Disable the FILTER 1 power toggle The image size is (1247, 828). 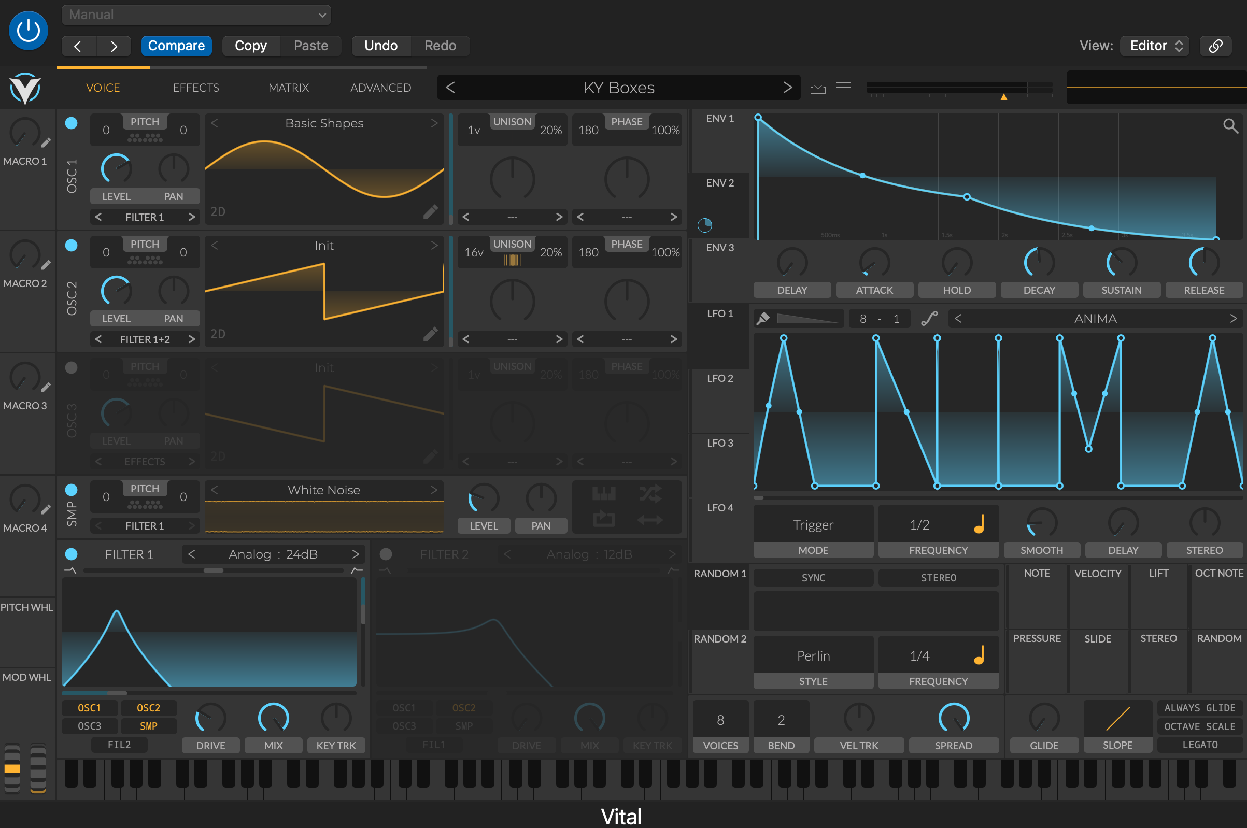click(x=72, y=554)
